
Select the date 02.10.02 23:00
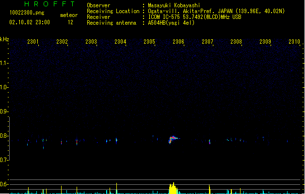point(30,22)
